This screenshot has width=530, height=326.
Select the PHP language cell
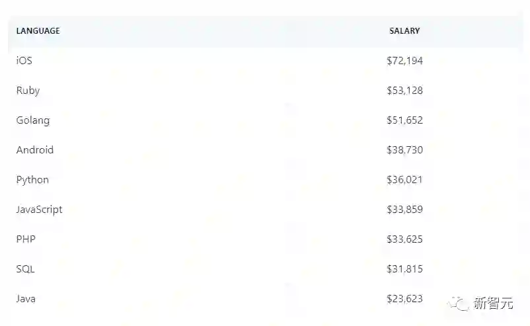coord(26,239)
